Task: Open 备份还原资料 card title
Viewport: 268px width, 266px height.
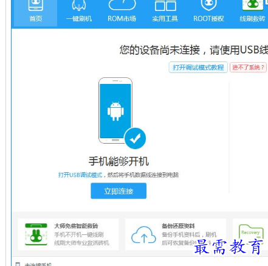Action: click(x=178, y=226)
